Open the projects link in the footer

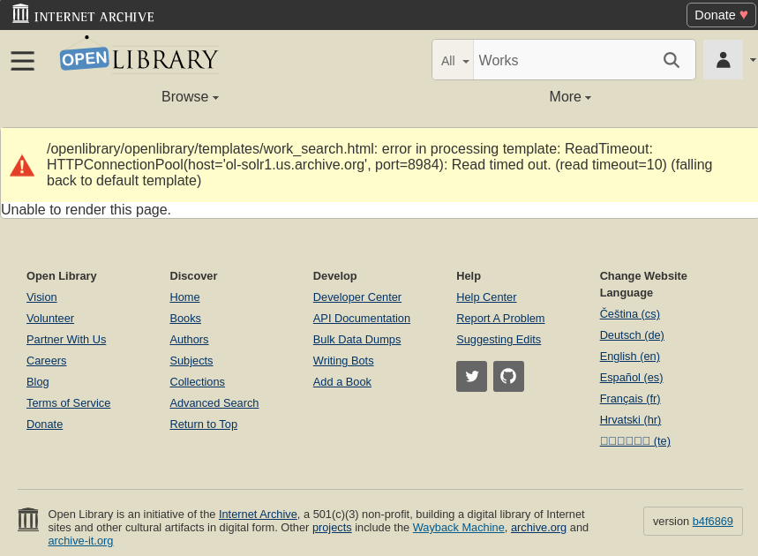(332, 528)
